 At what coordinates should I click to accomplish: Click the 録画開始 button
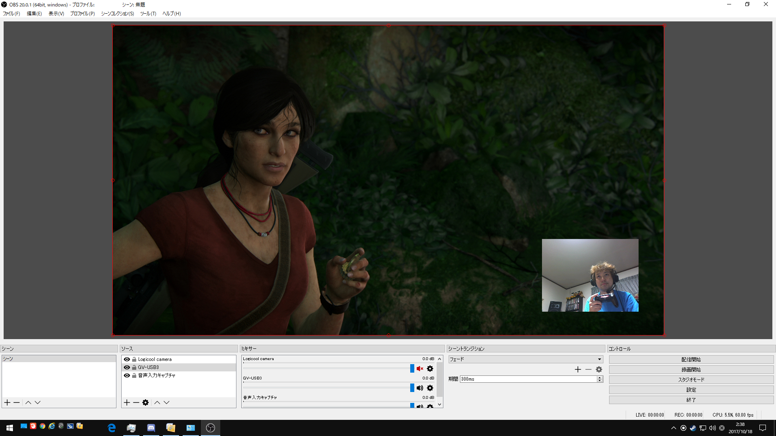(691, 369)
